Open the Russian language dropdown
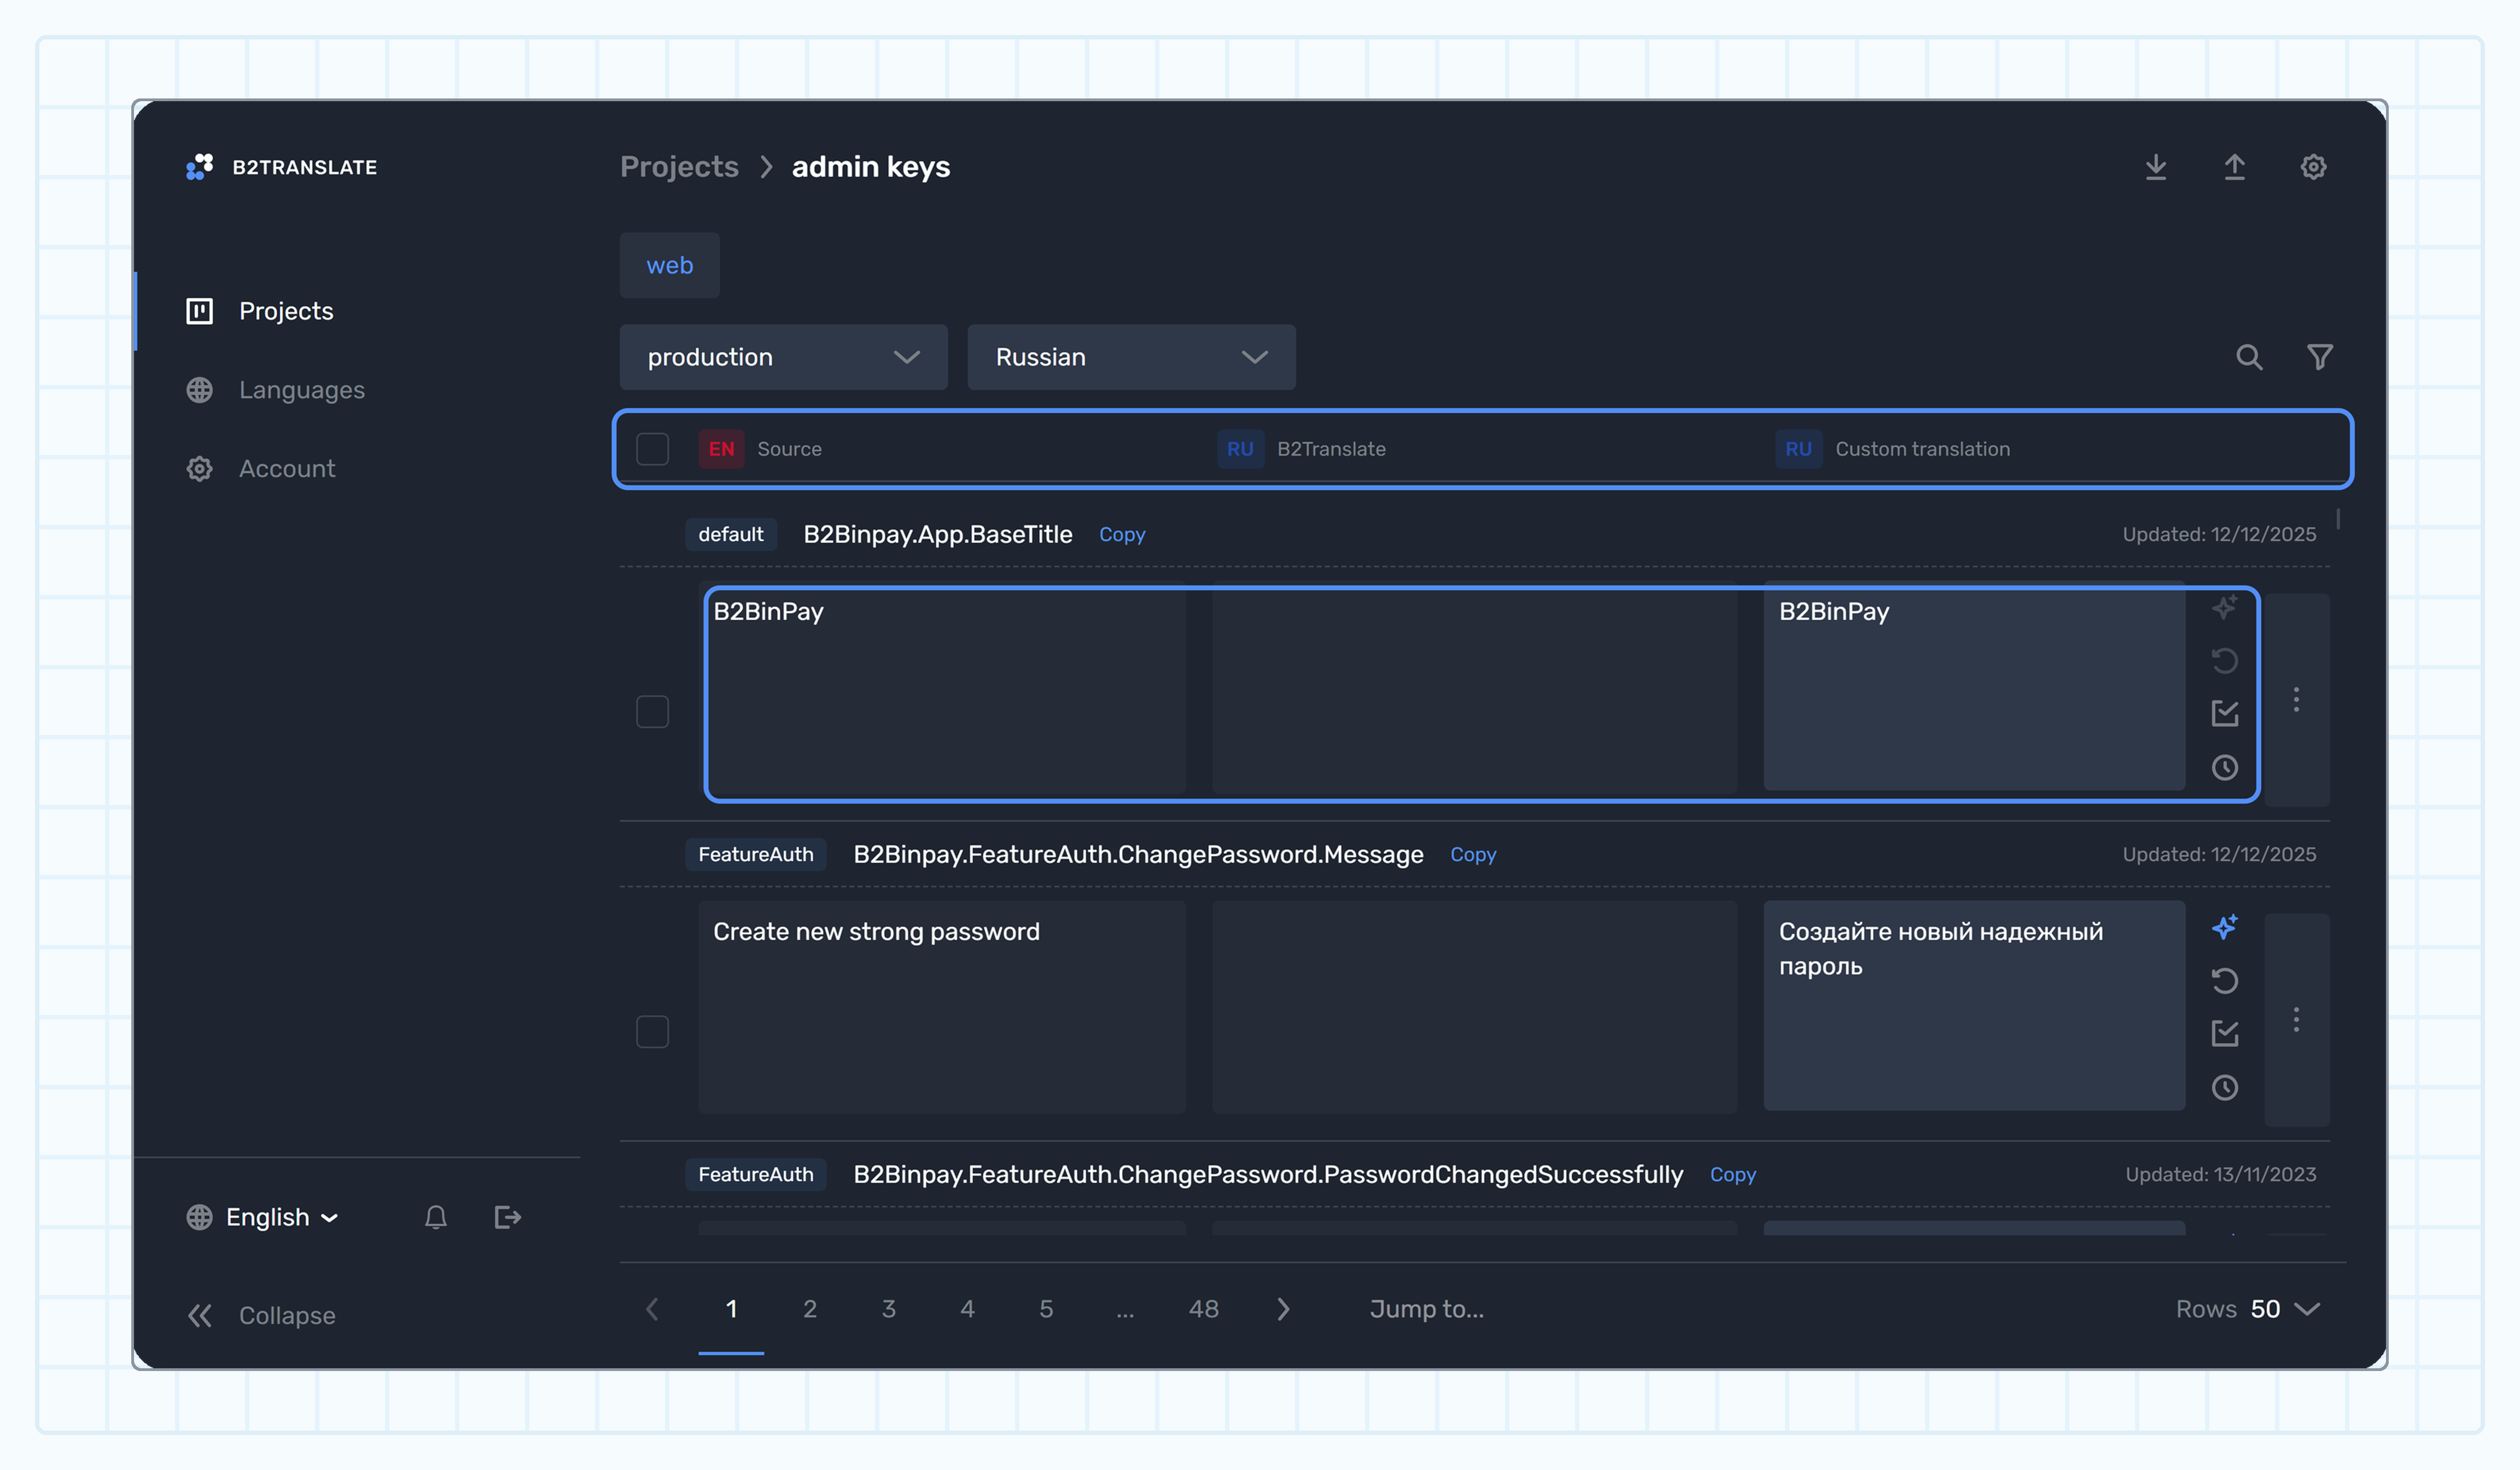 1131,357
